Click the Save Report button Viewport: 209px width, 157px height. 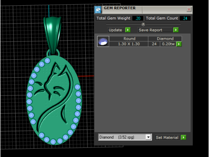click(x=155, y=30)
